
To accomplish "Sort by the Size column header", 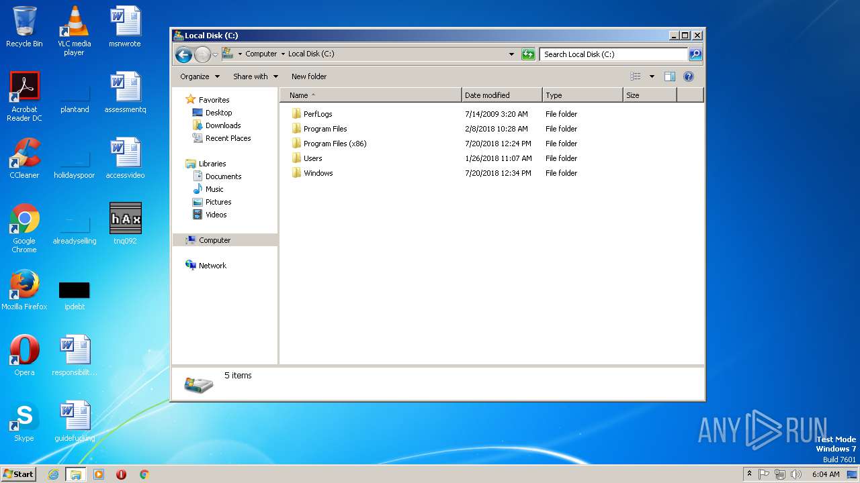I will (x=650, y=95).
